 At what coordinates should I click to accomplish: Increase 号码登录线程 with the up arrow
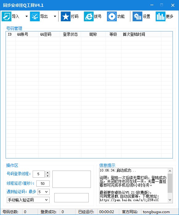[47, 172]
